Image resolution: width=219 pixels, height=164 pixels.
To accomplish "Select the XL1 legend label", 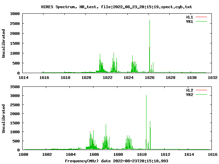I will [x=189, y=17].
